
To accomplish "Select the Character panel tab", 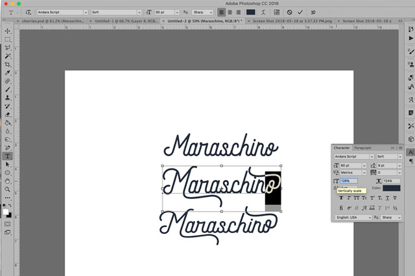I will (342, 148).
